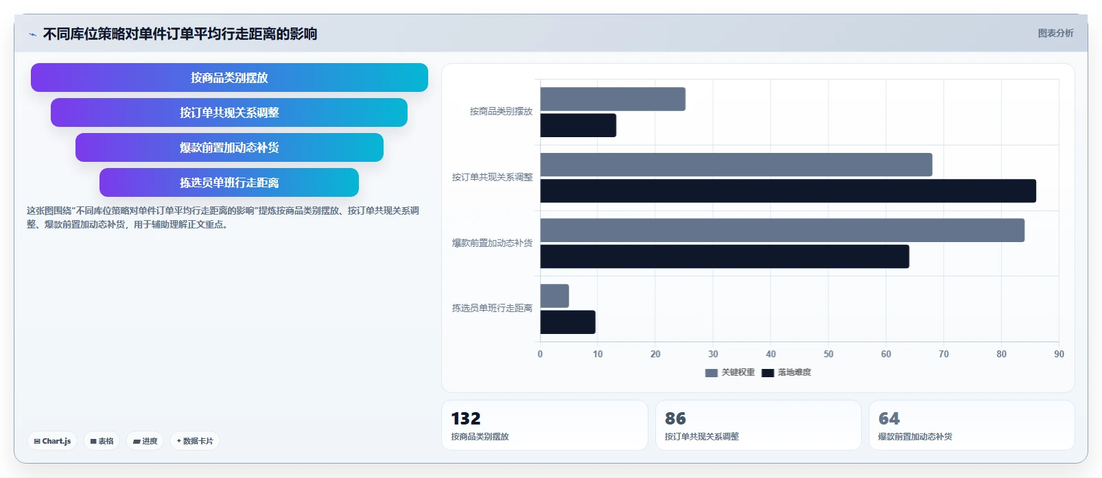Click 落地难度 bar for 按商品类别摆放
This screenshot has width=1102, height=478.
point(578,126)
